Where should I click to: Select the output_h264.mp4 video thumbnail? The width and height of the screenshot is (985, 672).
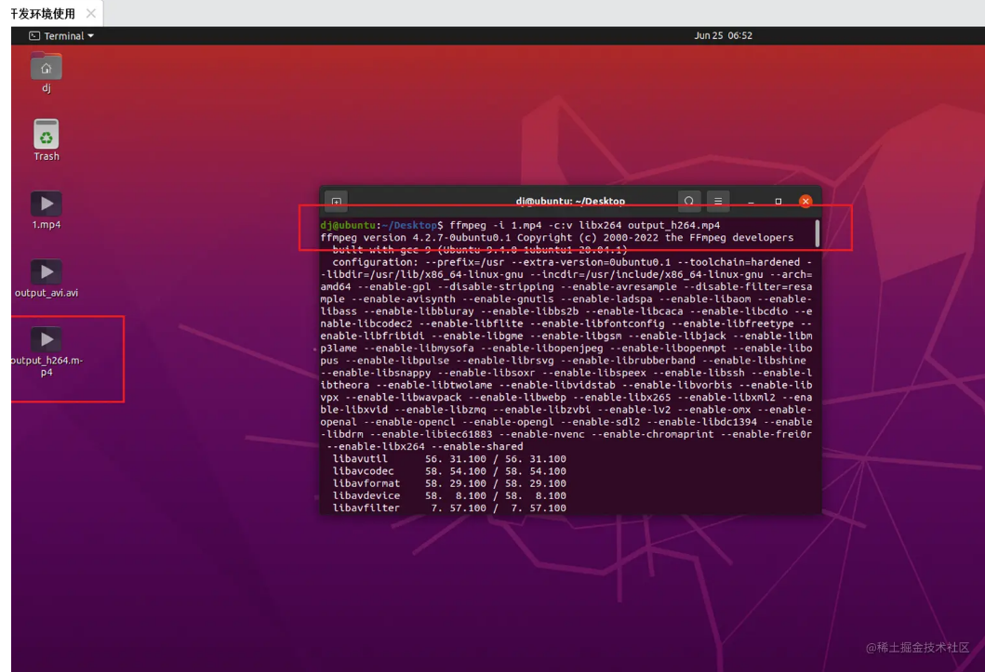(x=46, y=340)
